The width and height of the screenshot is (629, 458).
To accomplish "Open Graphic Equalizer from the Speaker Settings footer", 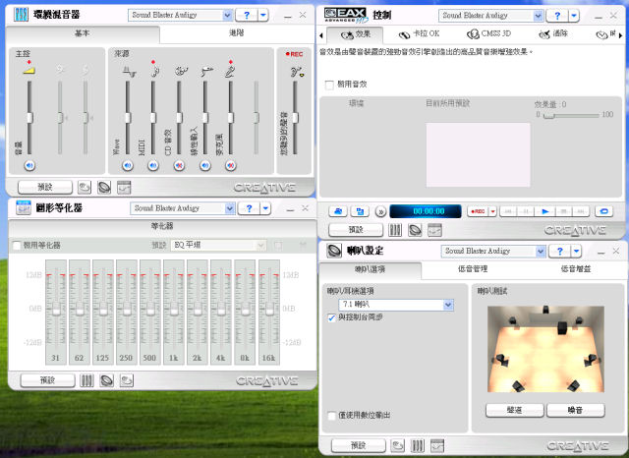I will (436, 445).
